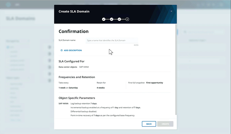
Task: Select the current step four indicator
Action: click(x=127, y=19)
